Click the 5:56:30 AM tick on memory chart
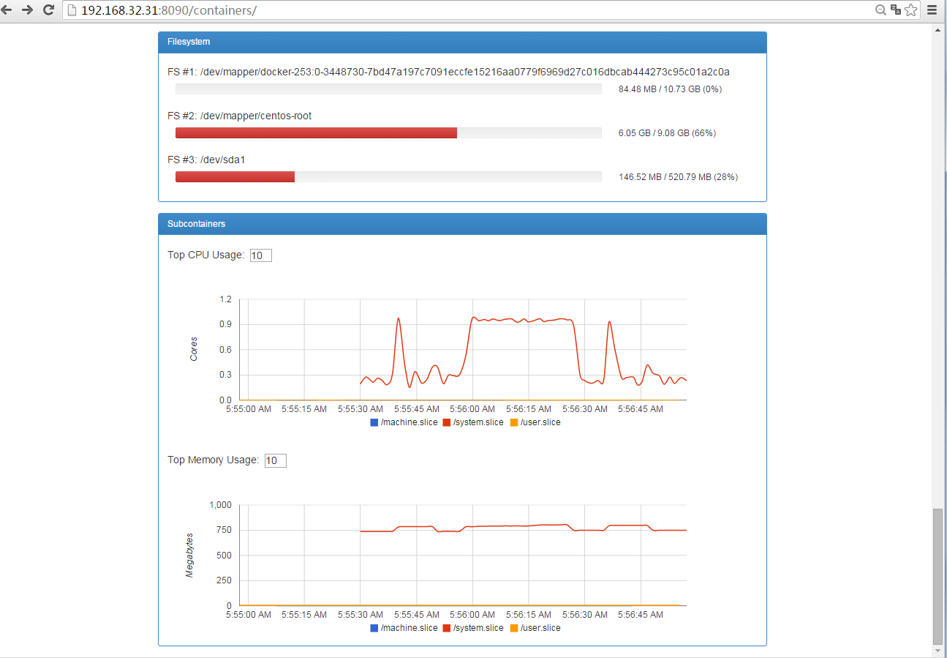Screen dimensions: 947x658 (x=585, y=615)
